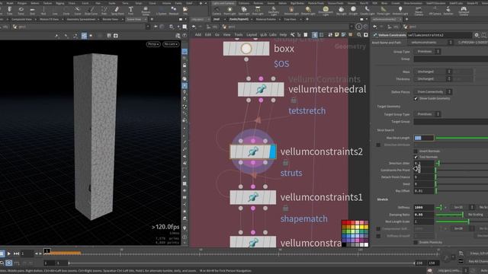Screen dimensions: 488x274
Task: Select the Tube shelf tool
Action: (10, 11)
